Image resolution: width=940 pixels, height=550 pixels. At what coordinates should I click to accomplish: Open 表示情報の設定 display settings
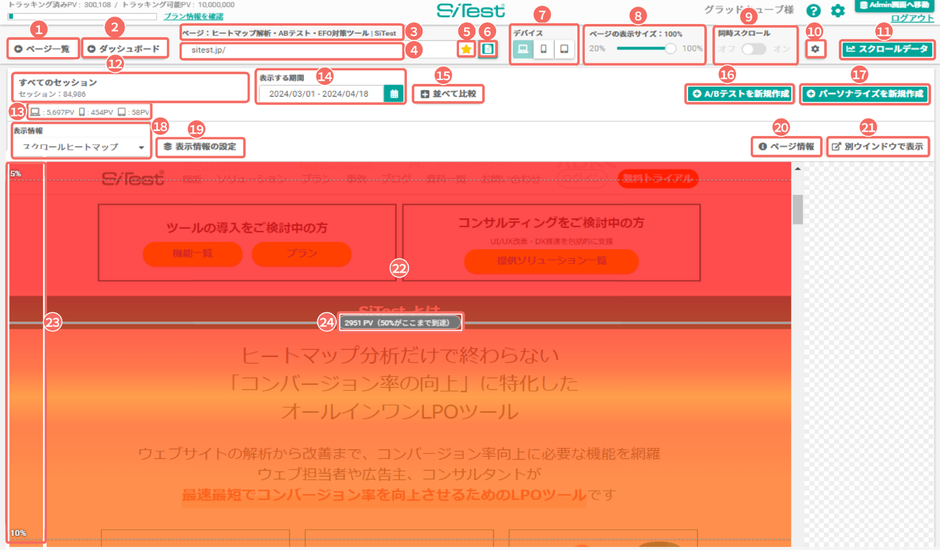(x=200, y=147)
